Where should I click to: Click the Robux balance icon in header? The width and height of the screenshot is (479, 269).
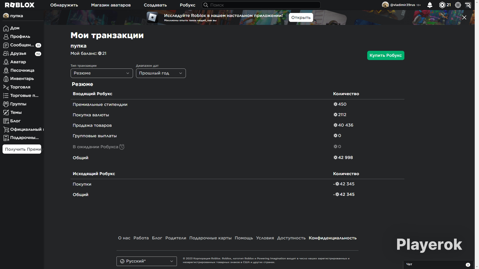(442, 5)
